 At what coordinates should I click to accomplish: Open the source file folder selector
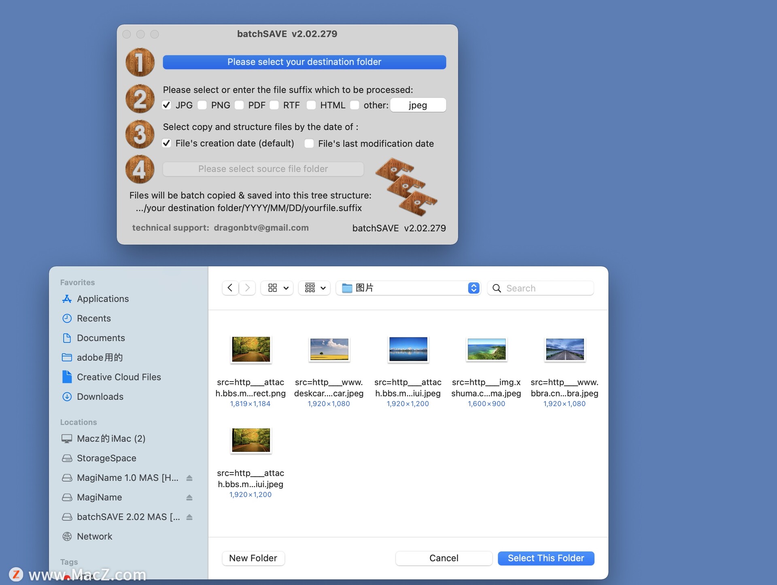coord(264,169)
